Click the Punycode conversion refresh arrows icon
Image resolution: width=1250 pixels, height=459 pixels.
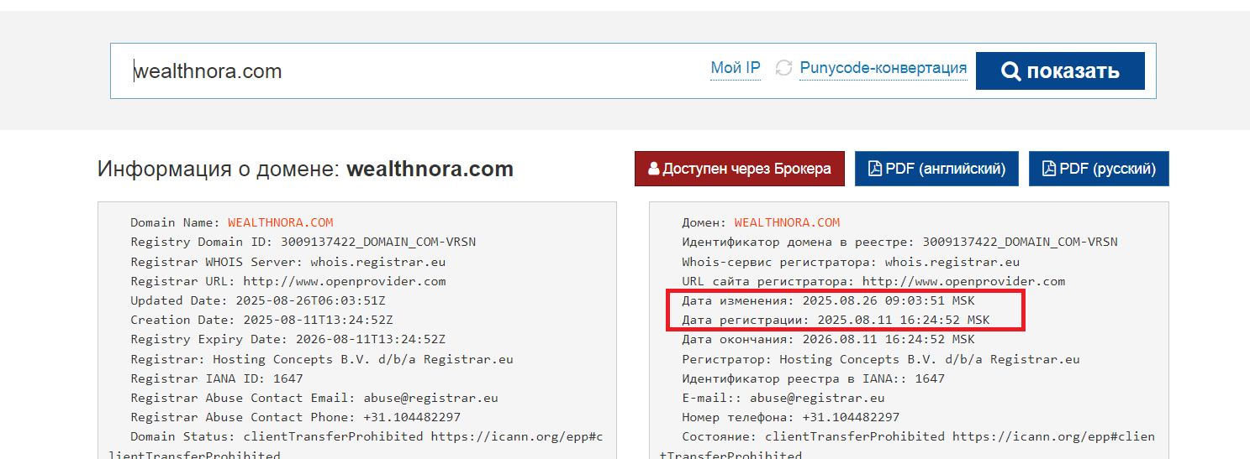(x=783, y=68)
